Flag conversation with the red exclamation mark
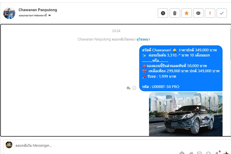Viewport: 231px width, 154px height. tap(210, 13)
